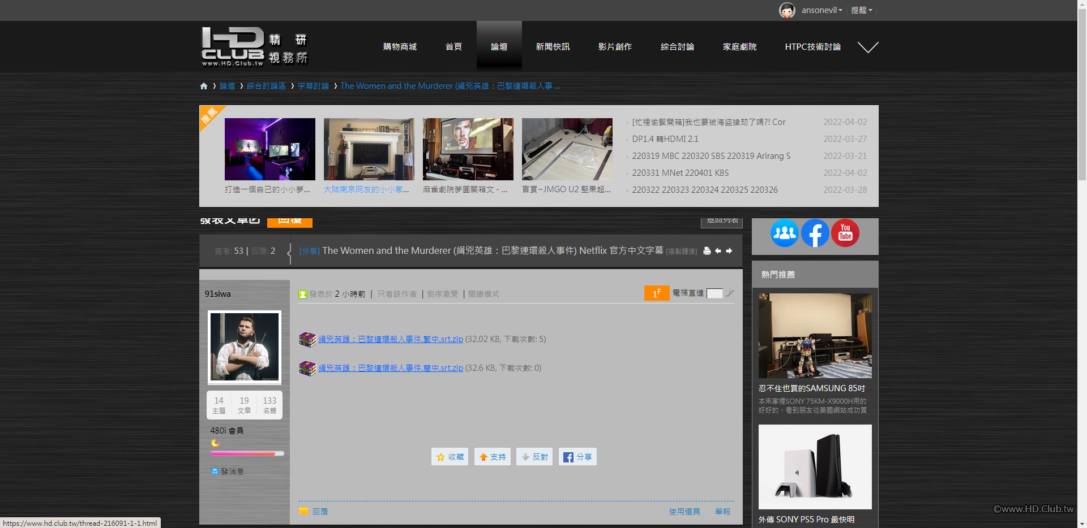
Task: Open the YouTube channel icon
Action: (x=845, y=233)
